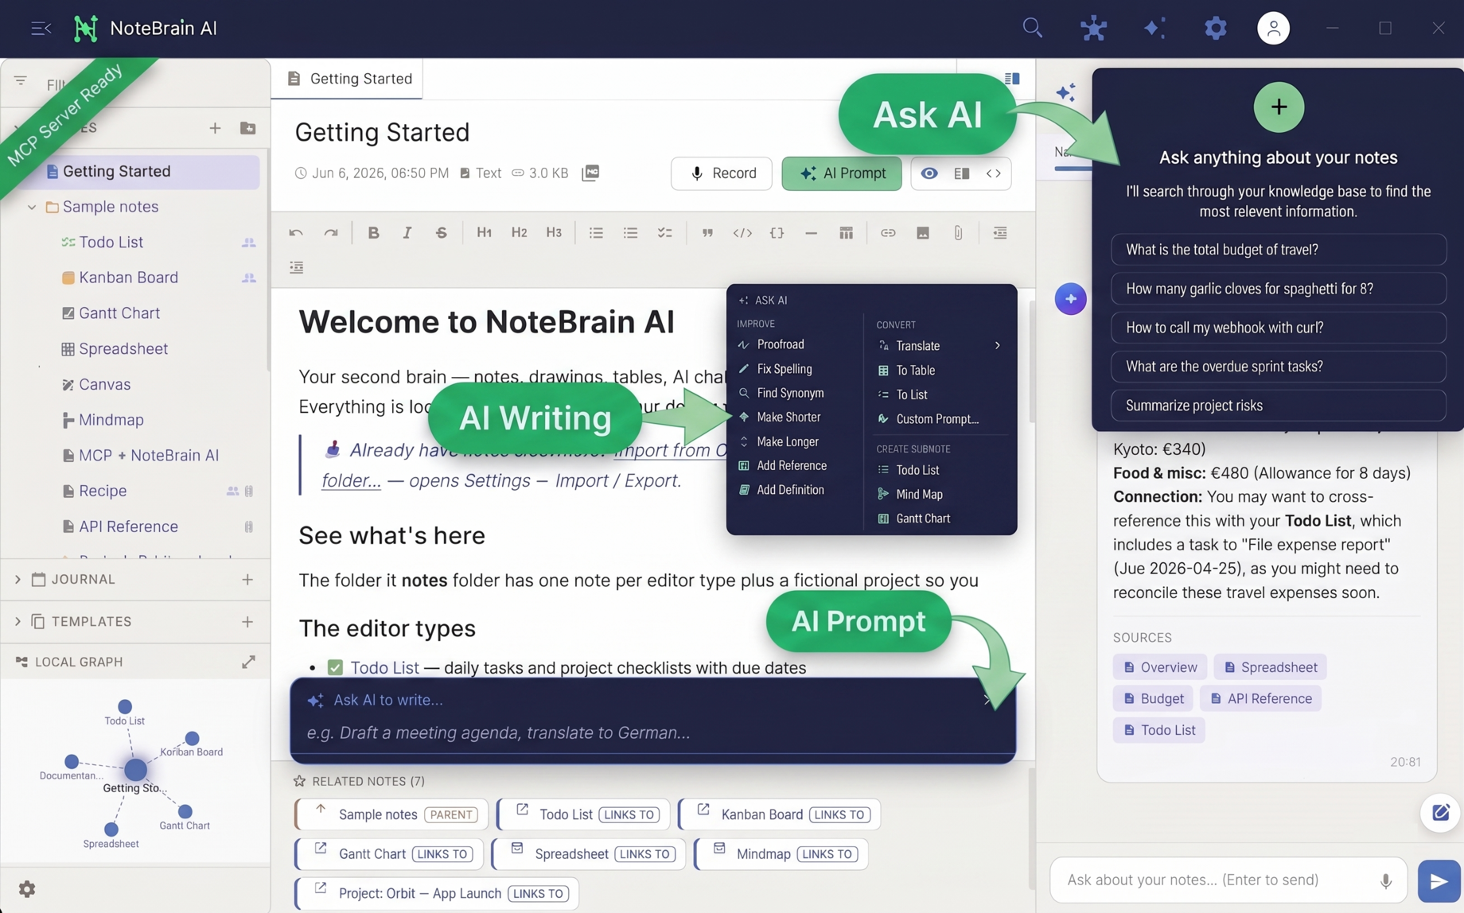Insert a link from the toolbar

pos(888,233)
